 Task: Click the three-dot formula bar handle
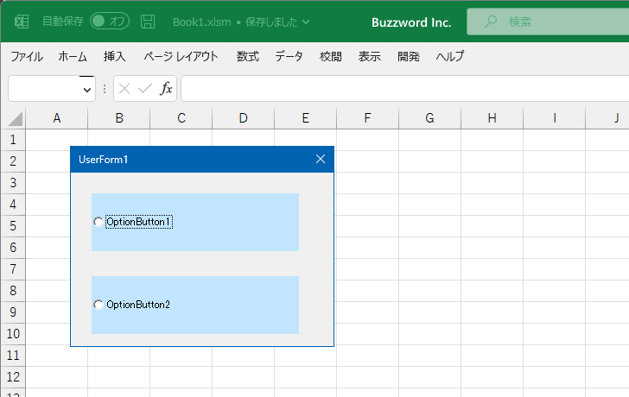(x=105, y=89)
